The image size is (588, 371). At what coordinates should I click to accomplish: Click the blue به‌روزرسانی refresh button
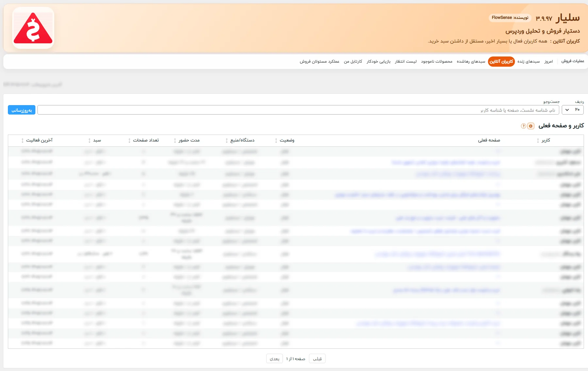click(x=22, y=110)
